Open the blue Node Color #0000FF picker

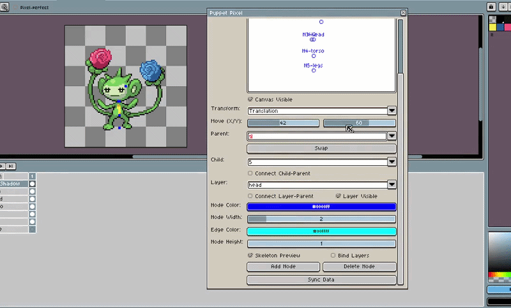point(321,207)
